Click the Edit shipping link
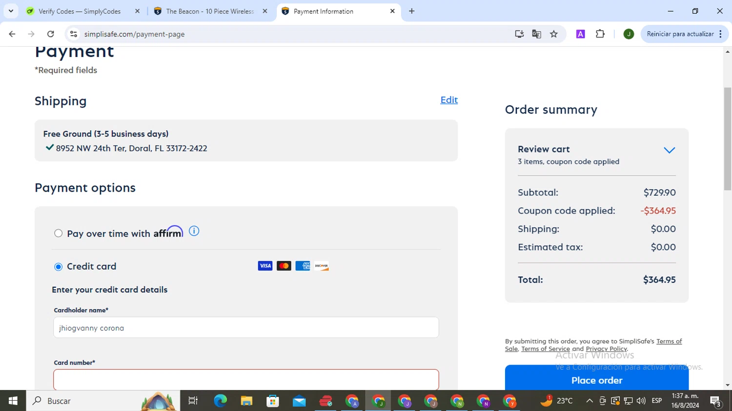732x411 pixels. pos(449,100)
